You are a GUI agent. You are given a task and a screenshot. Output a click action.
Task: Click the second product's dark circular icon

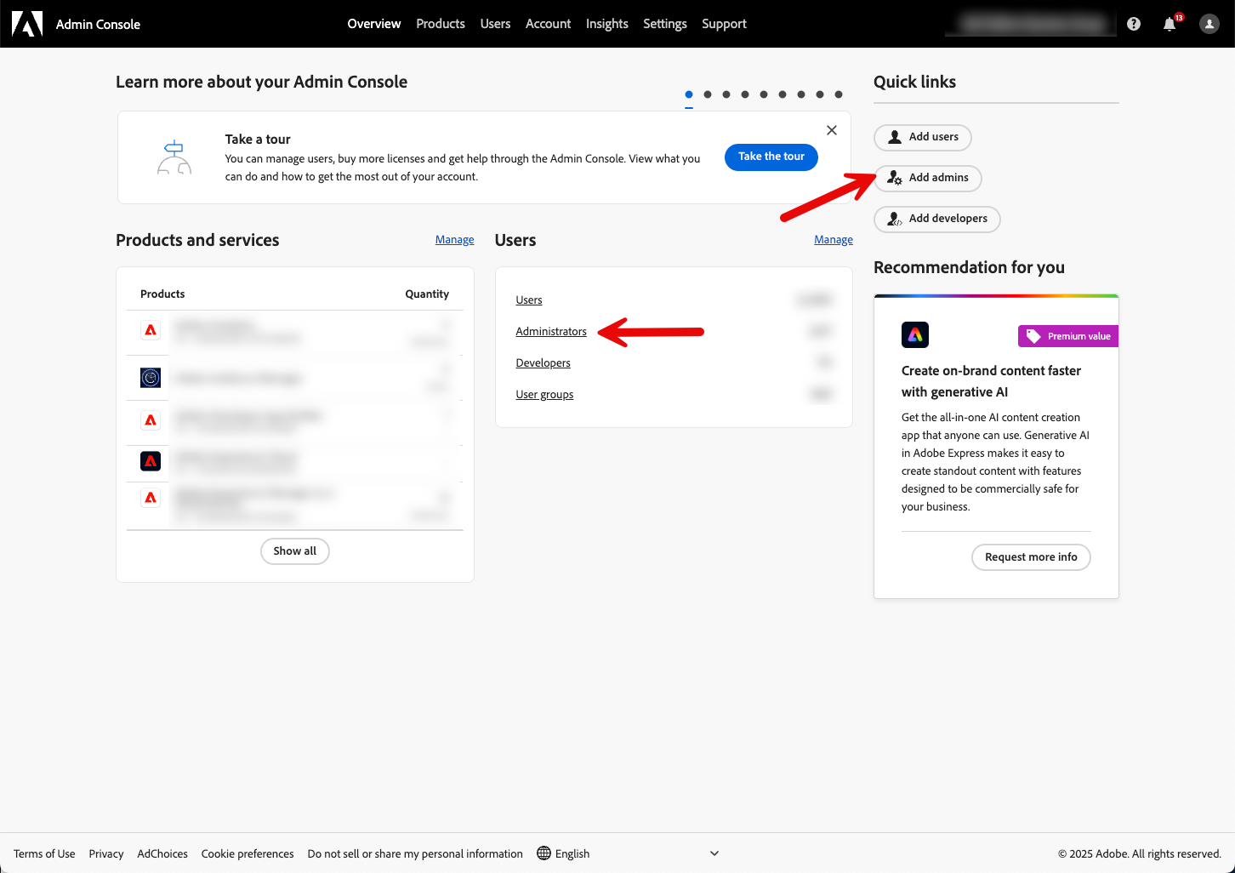point(151,378)
